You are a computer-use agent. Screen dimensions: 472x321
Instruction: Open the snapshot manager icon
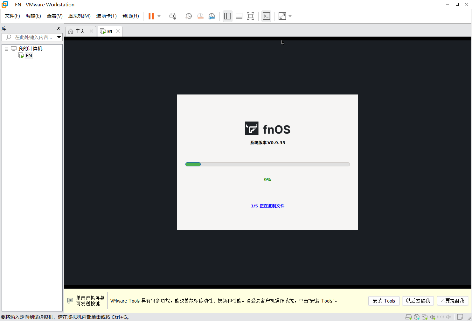coord(212,16)
